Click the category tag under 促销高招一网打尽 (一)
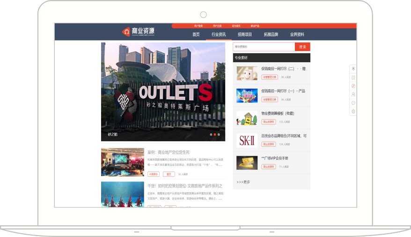411x237 pixels. (270, 100)
